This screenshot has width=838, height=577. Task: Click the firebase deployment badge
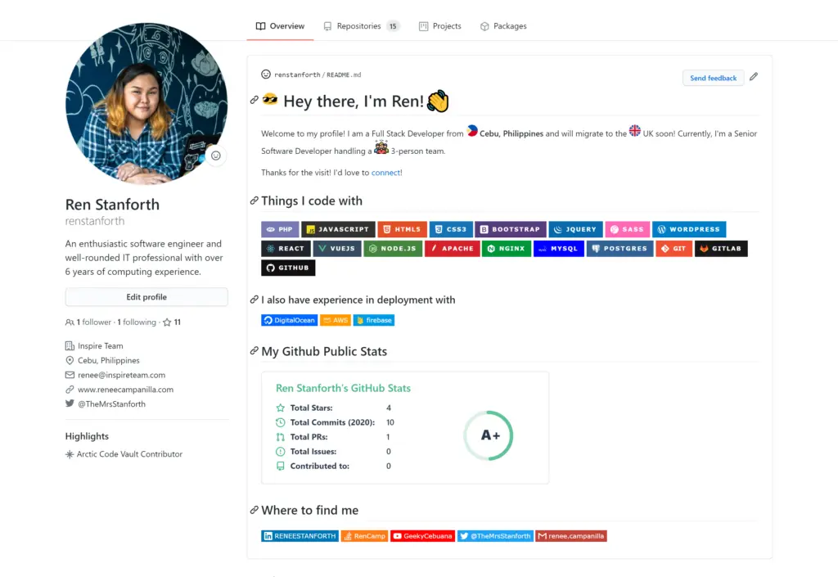point(373,320)
